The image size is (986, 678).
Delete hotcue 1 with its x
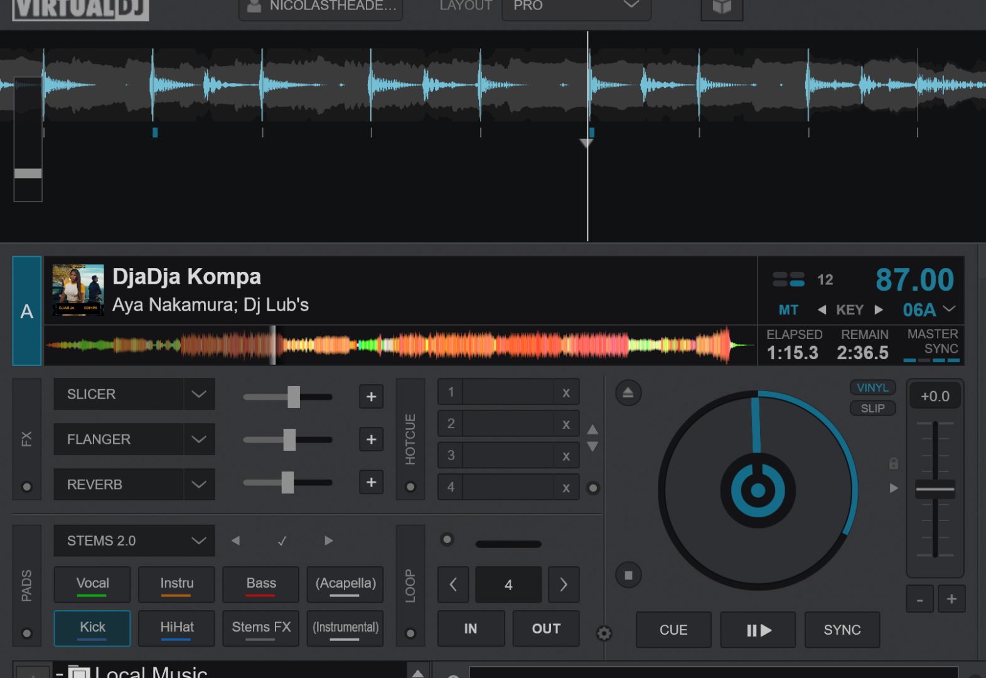pos(566,392)
